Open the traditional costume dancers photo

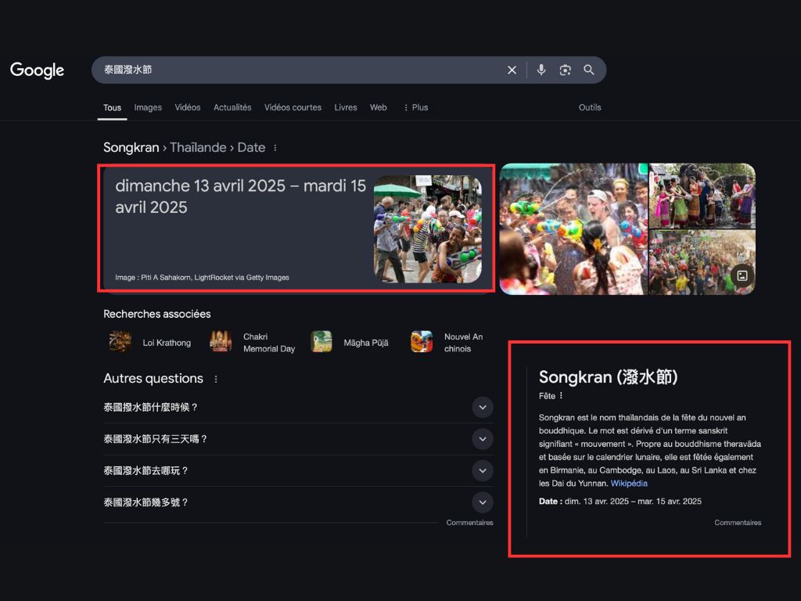702,196
